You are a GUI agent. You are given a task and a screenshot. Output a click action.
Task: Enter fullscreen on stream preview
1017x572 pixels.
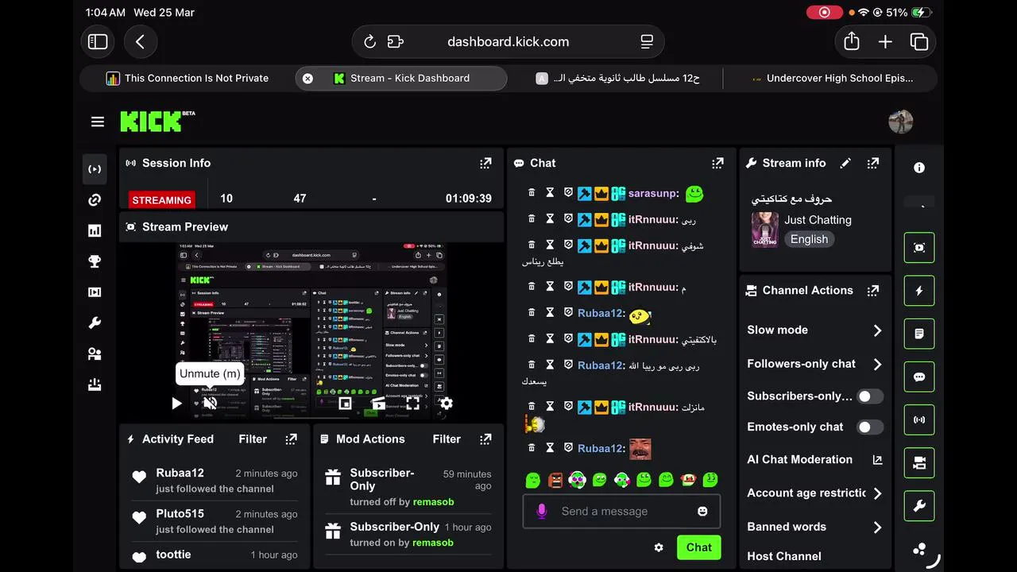point(413,404)
